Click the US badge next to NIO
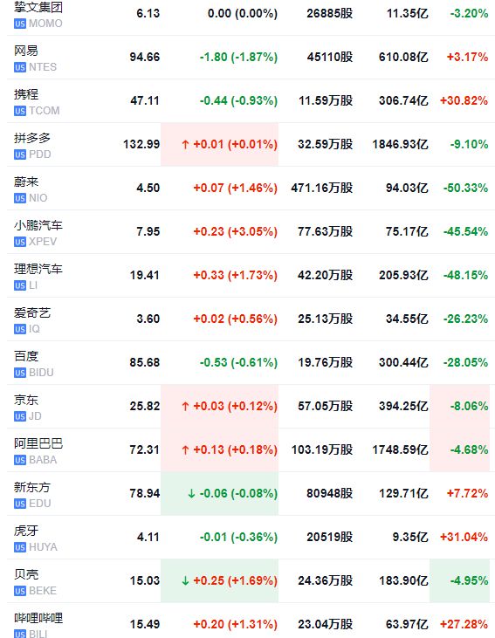Screen dimensions: 495x638 (20, 198)
